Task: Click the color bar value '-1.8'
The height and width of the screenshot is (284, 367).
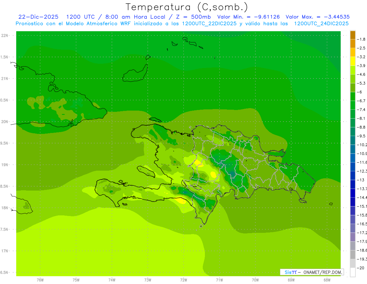Action: [361, 39]
